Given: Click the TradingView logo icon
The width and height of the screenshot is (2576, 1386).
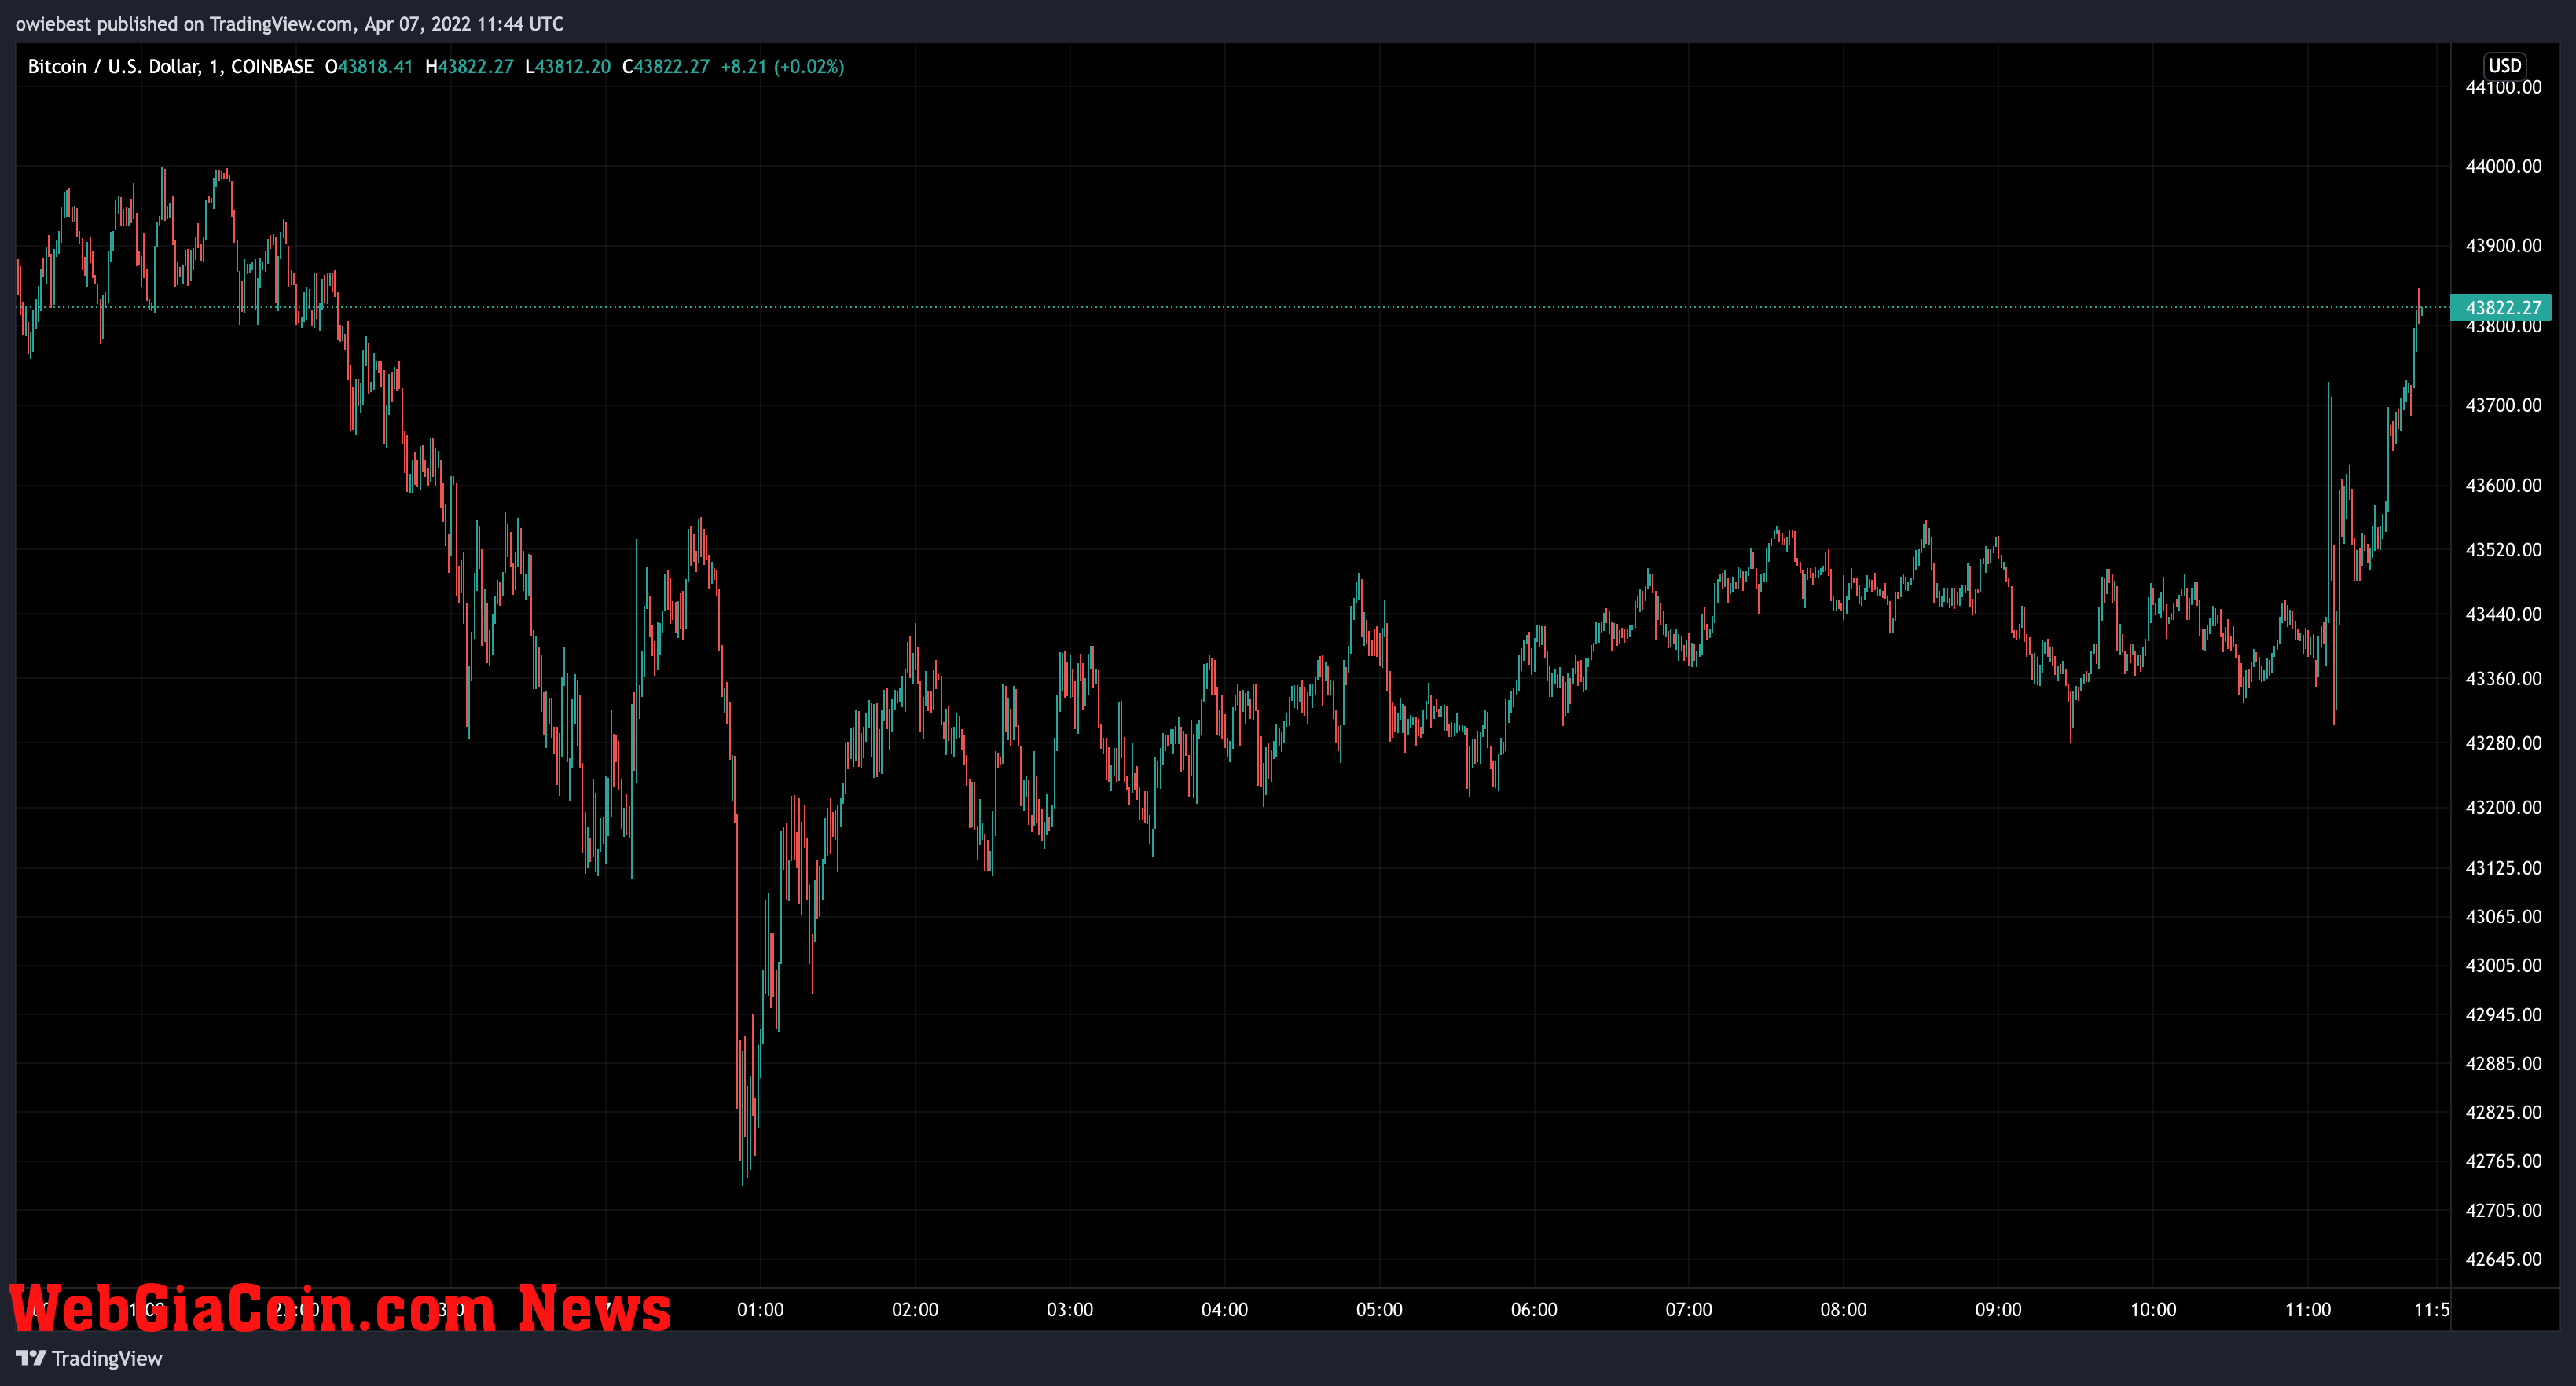Looking at the screenshot, I should click(31, 1358).
